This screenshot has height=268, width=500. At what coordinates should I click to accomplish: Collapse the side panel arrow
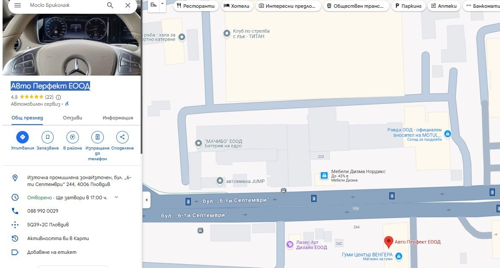[x=146, y=200]
